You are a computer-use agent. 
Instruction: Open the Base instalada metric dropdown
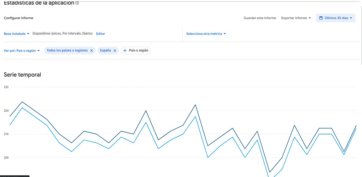[x=17, y=34]
